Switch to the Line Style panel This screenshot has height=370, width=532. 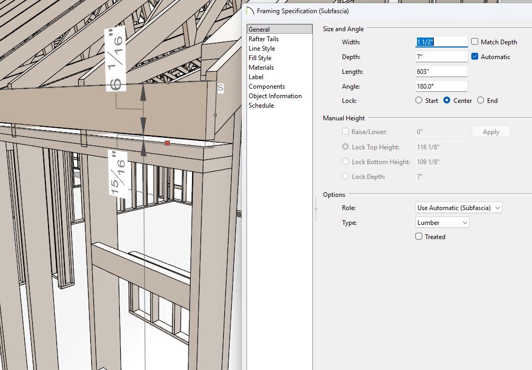261,49
